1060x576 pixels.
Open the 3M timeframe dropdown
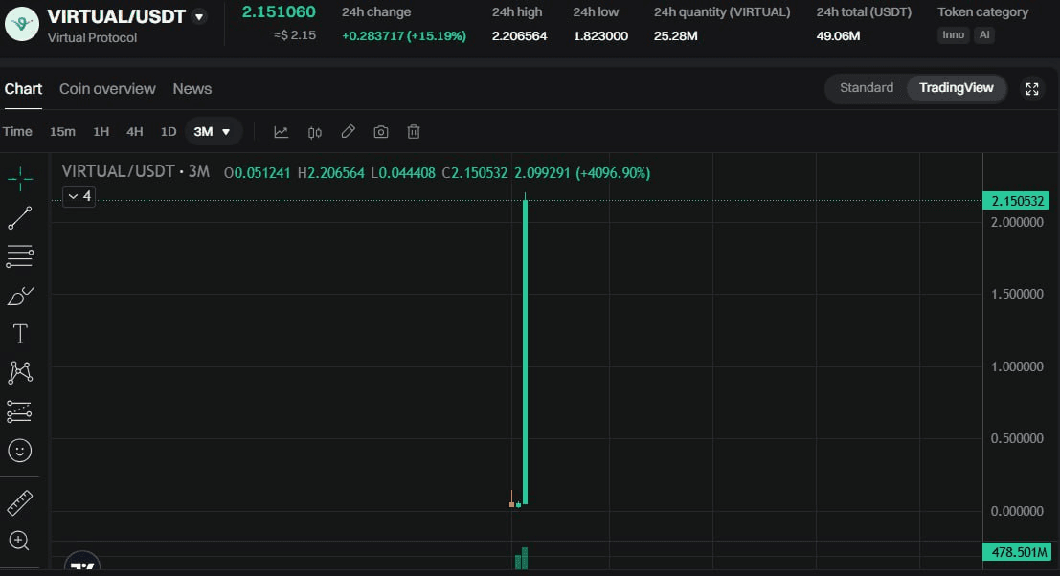(213, 132)
